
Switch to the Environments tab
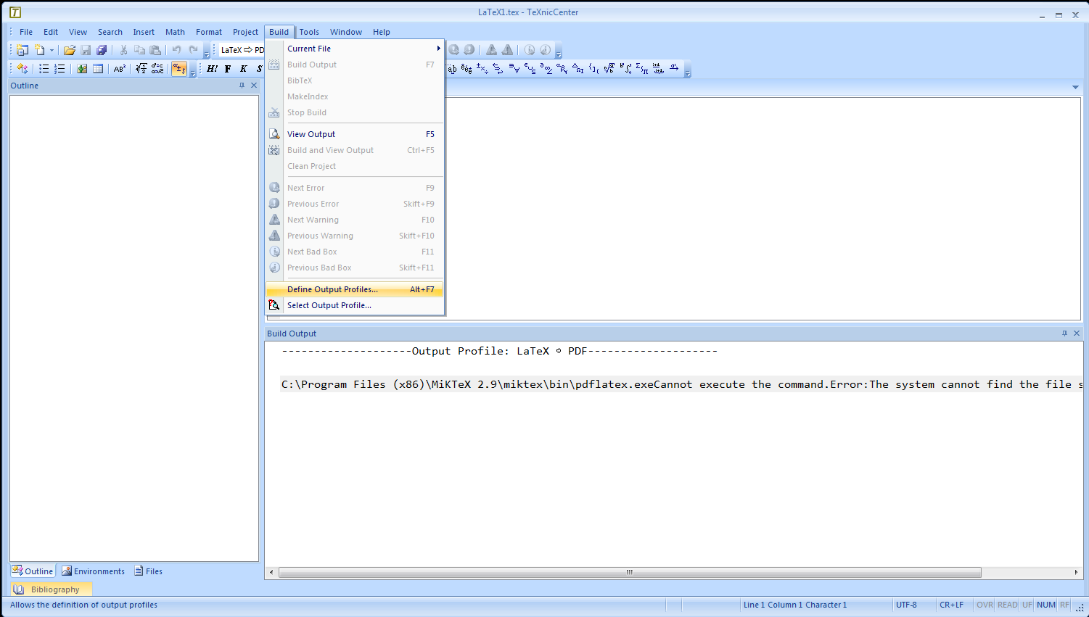point(94,571)
